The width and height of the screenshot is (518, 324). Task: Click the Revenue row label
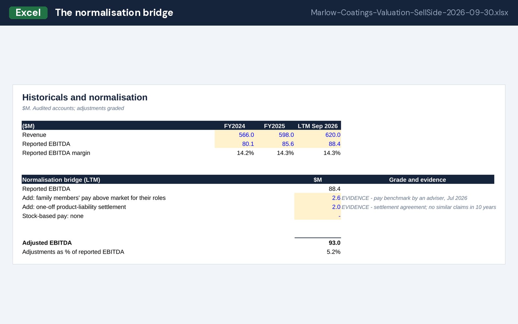pyautogui.click(x=34, y=135)
